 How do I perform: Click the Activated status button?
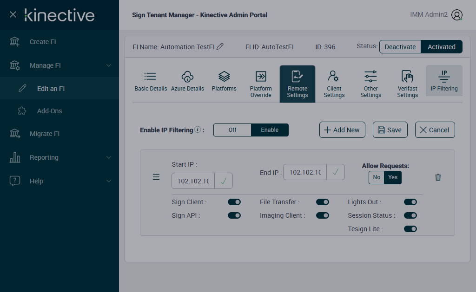tap(442, 47)
